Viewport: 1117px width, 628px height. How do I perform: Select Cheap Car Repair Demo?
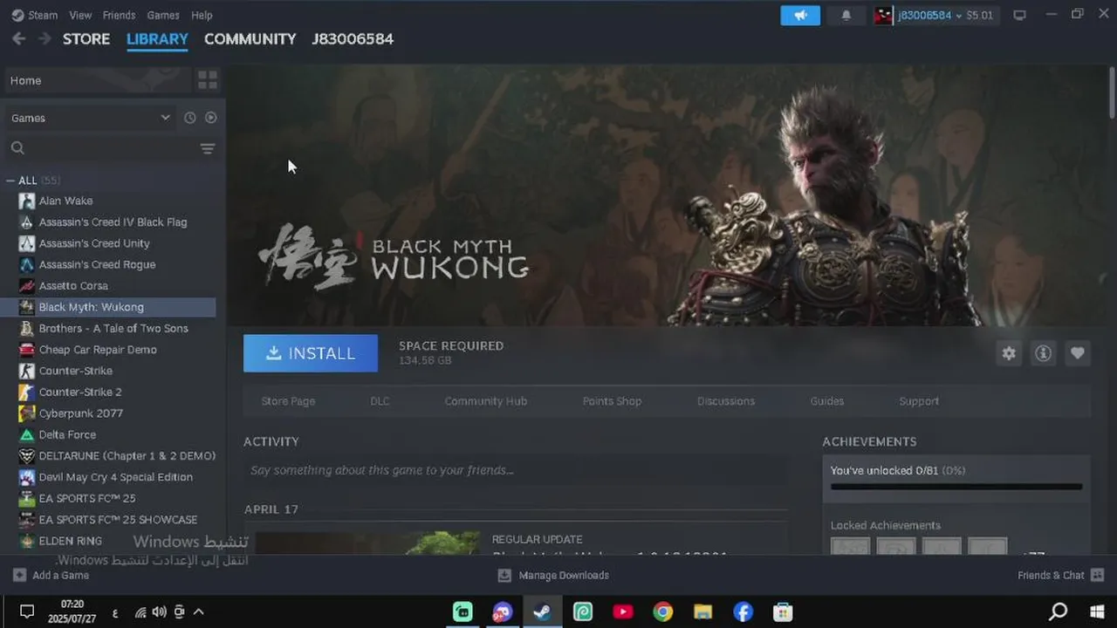coord(98,350)
